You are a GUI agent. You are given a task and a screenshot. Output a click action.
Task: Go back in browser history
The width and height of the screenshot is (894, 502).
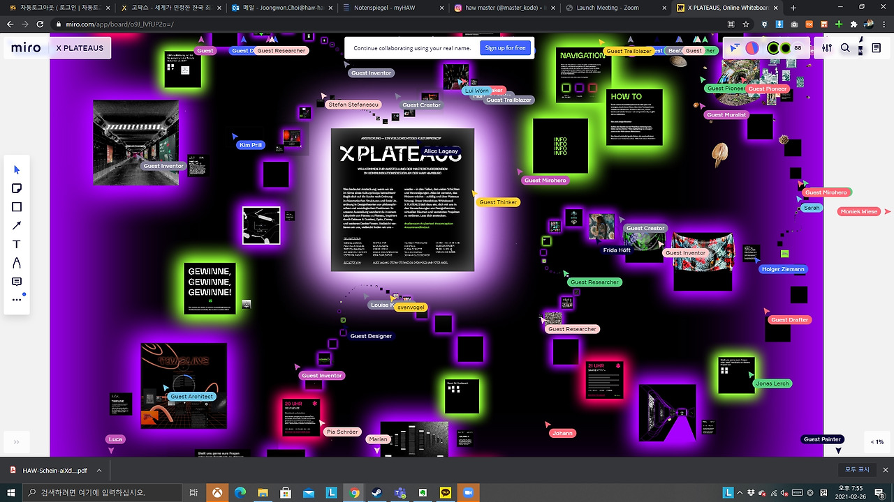[10, 24]
